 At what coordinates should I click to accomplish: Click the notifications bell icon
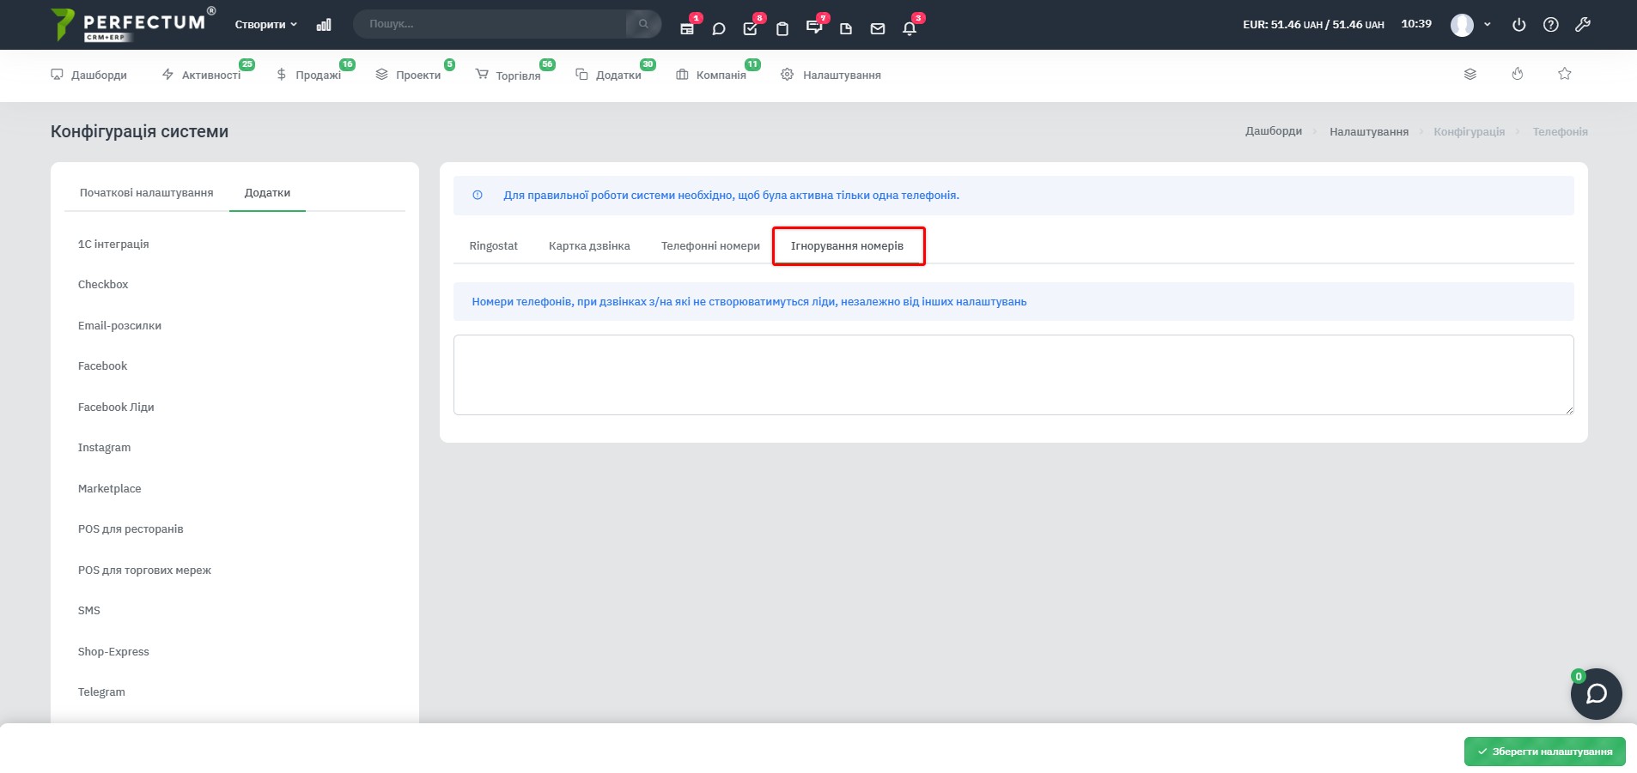(910, 28)
